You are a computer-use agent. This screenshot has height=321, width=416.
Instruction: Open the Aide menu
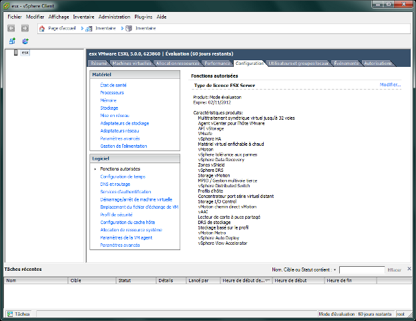click(162, 17)
